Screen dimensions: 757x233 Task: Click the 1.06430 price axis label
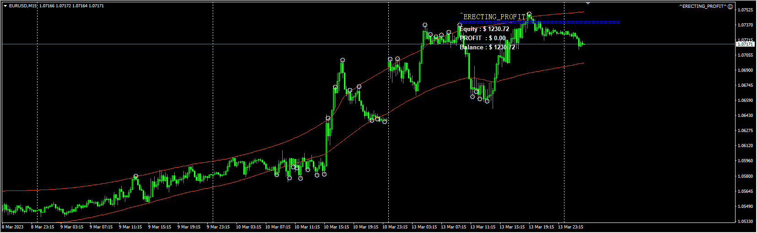pyautogui.click(x=746, y=116)
